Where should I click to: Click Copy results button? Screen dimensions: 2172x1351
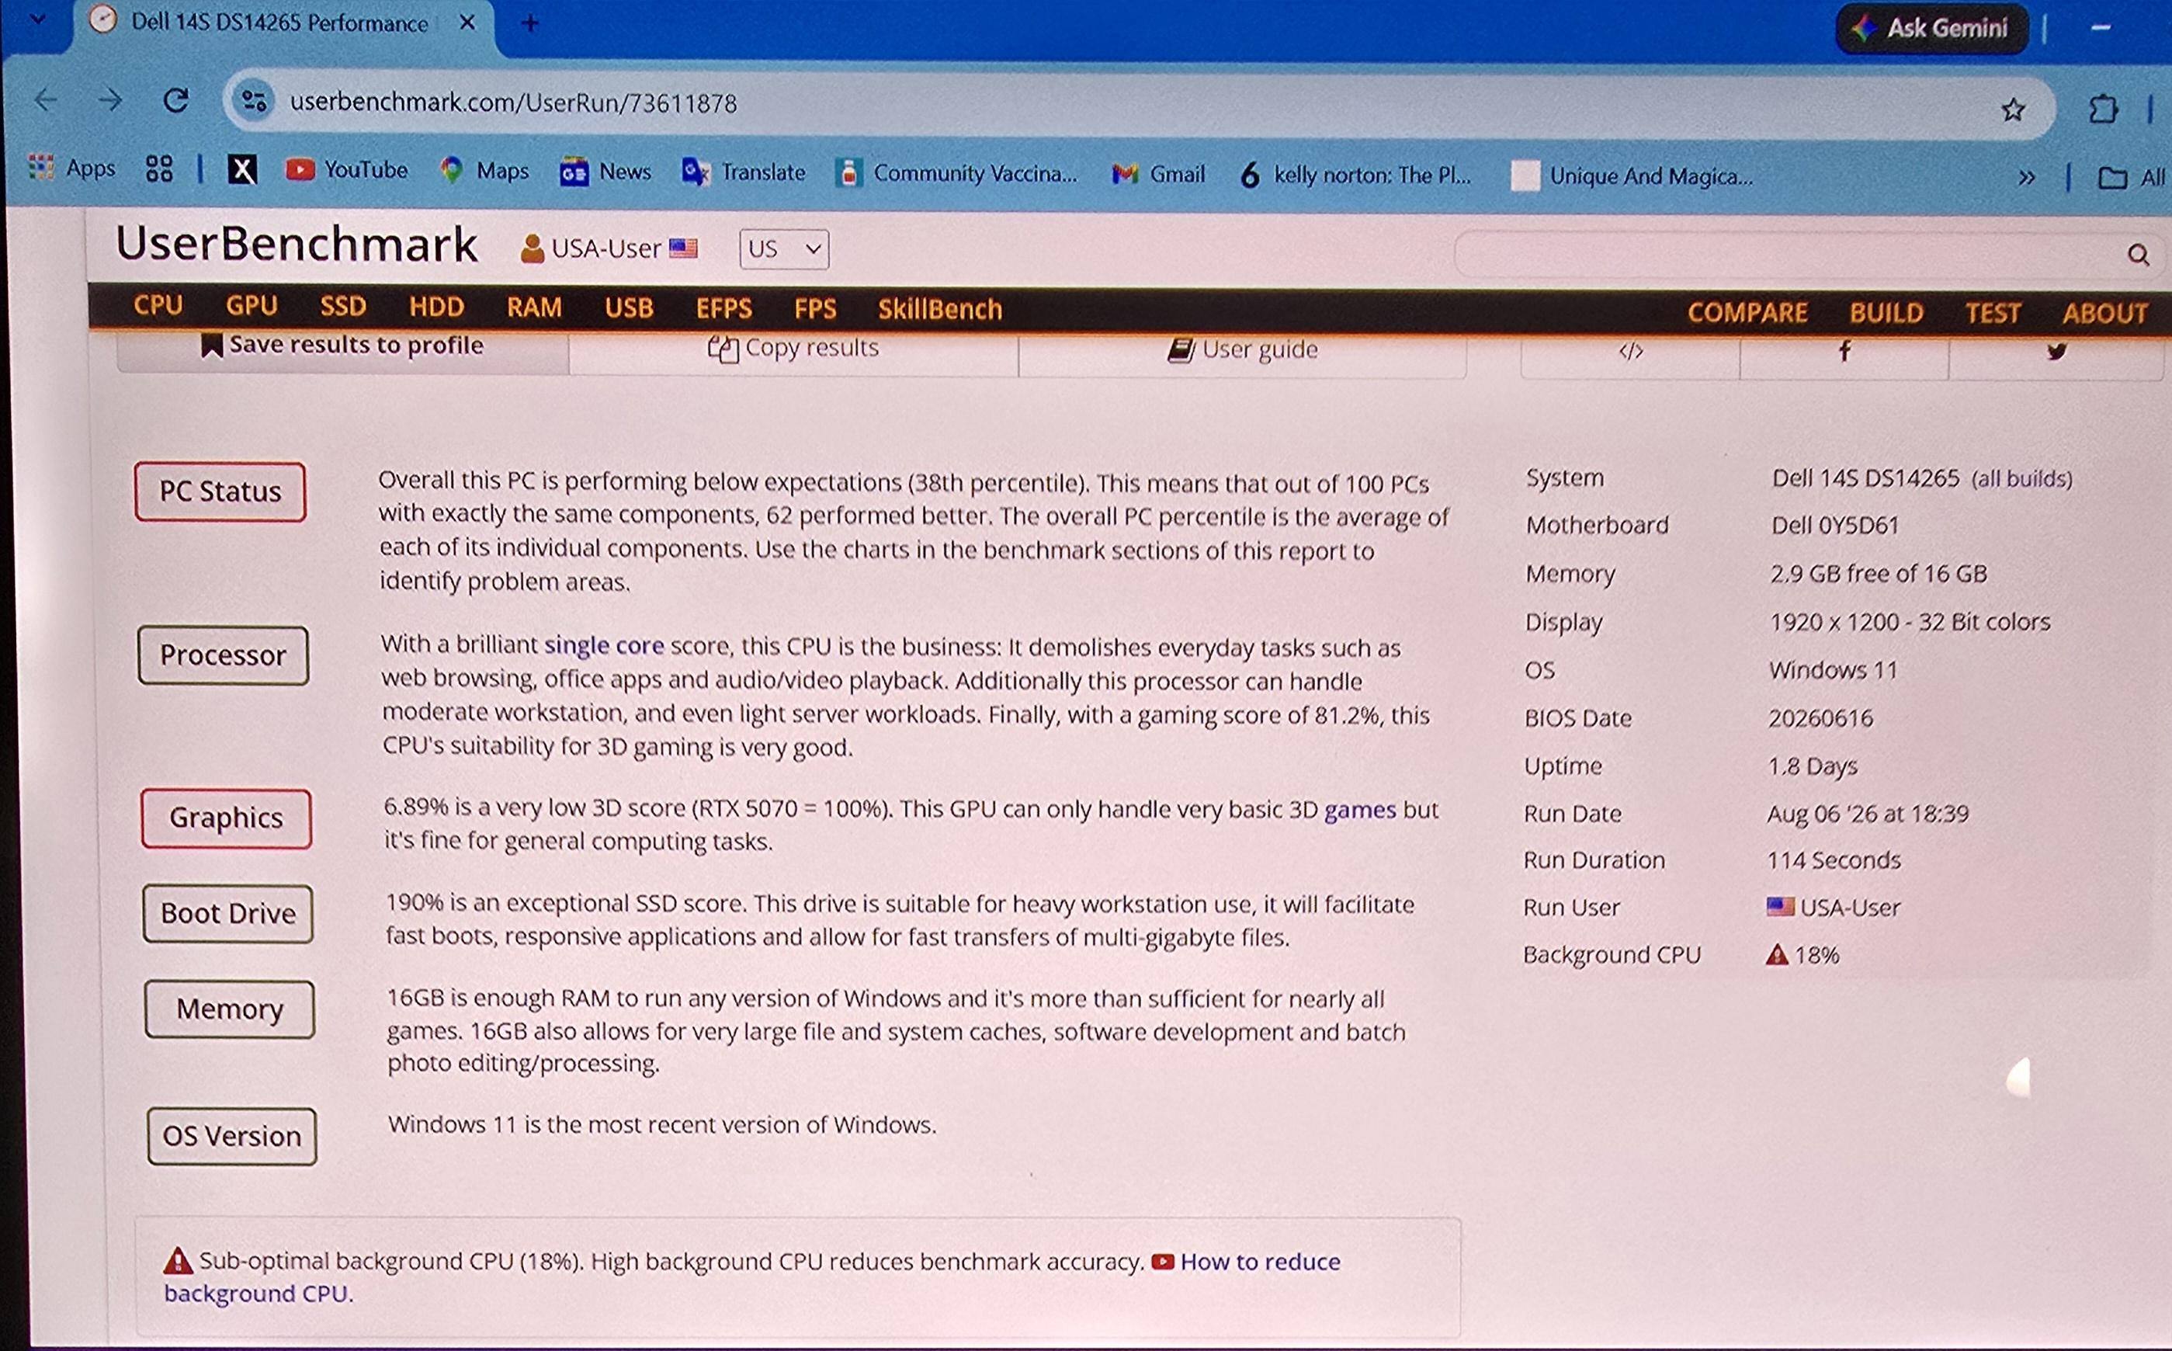click(x=793, y=348)
